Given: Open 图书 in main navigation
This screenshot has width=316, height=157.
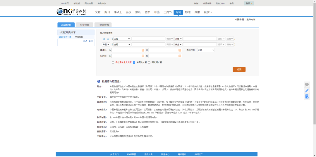Looking at the screenshot, I should 147,12.
